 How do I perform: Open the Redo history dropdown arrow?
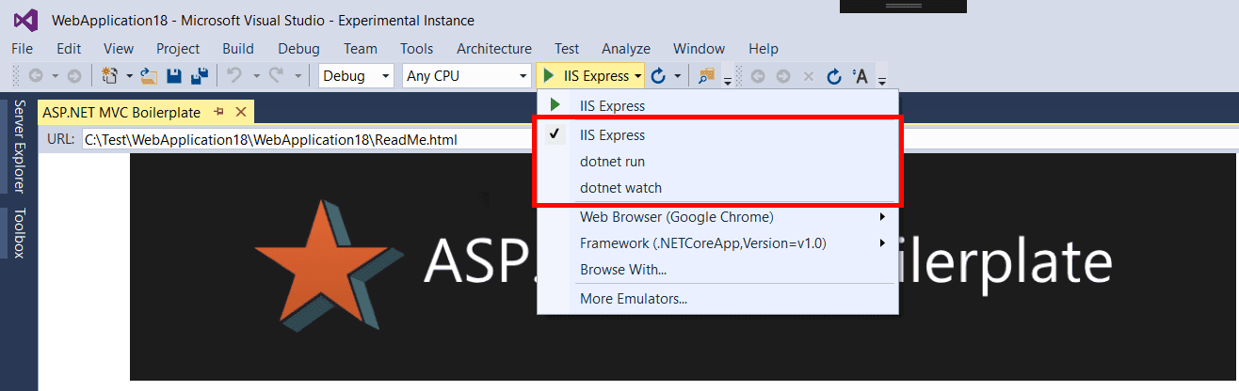[x=298, y=76]
